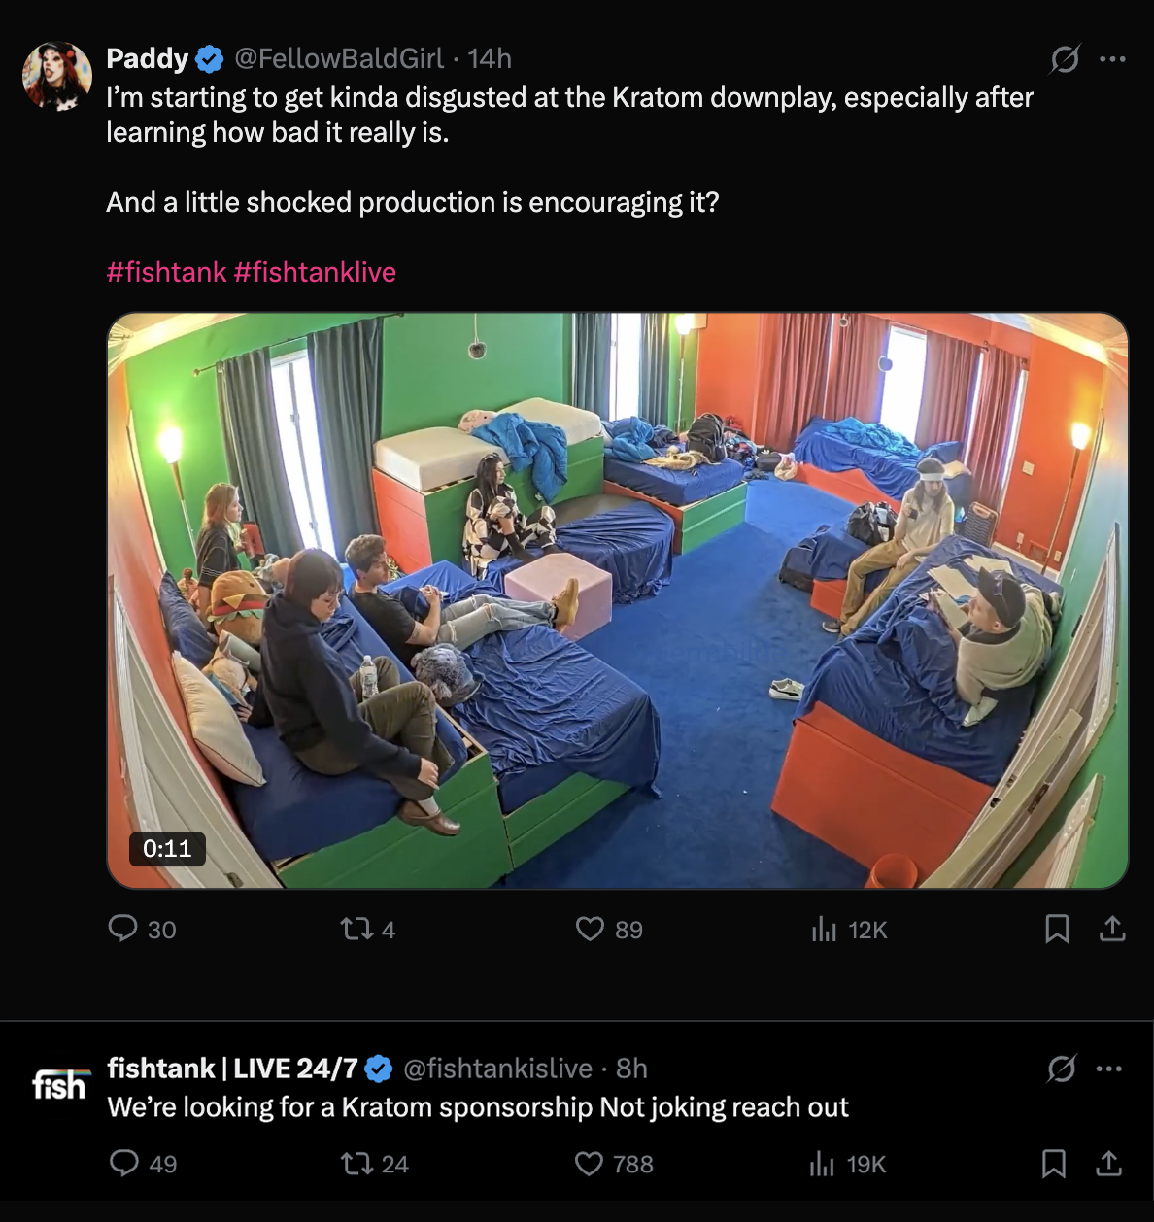
Task: Play the bedroom video thumbnail
Action: [618, 600]
